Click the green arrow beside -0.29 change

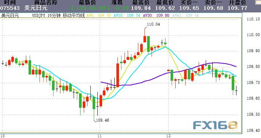click(109, 8)
